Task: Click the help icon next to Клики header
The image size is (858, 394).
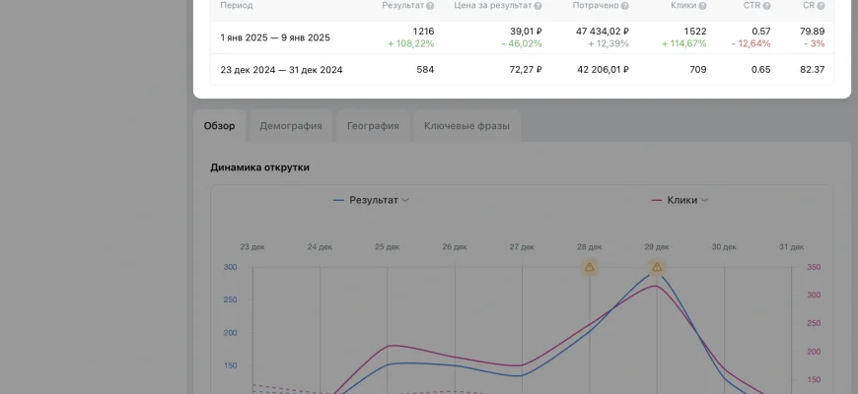Action: [703, 6]
